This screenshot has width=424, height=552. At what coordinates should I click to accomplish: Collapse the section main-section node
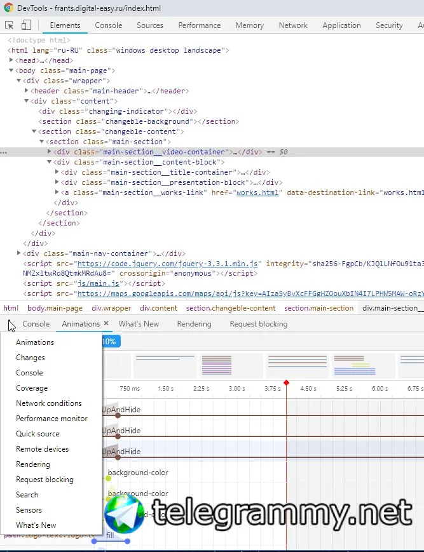pos(41,142)
